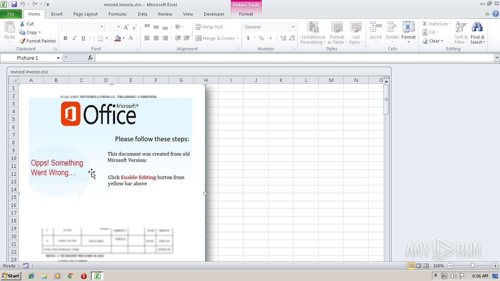Open the Borders dropdown arrow
The width and height of the screenshot is (500, 281).
107,38
